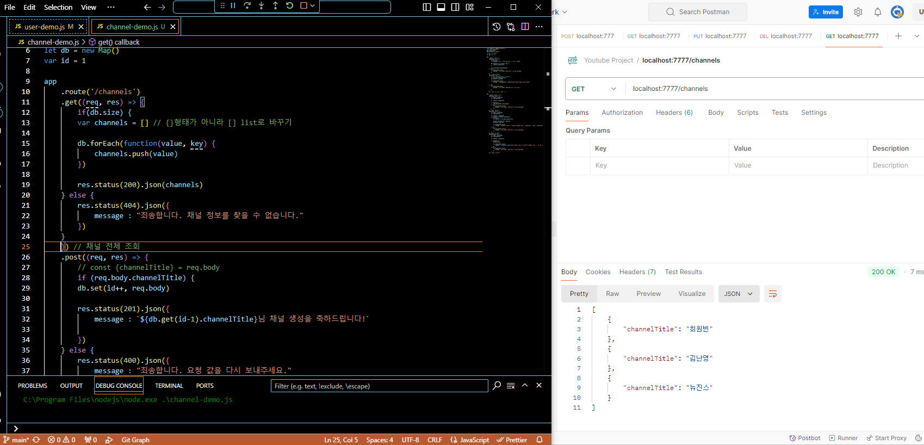Clear the debug console output
The height and width of the screenshot is (445, 924).
pos(511,385)
